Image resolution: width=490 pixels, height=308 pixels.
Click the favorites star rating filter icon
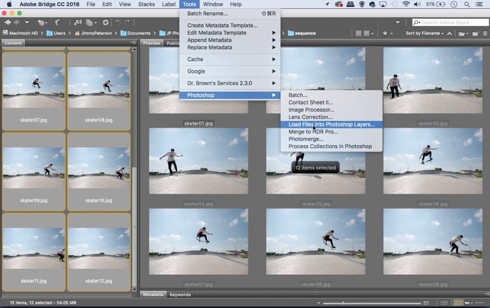(x=385, y=33)
